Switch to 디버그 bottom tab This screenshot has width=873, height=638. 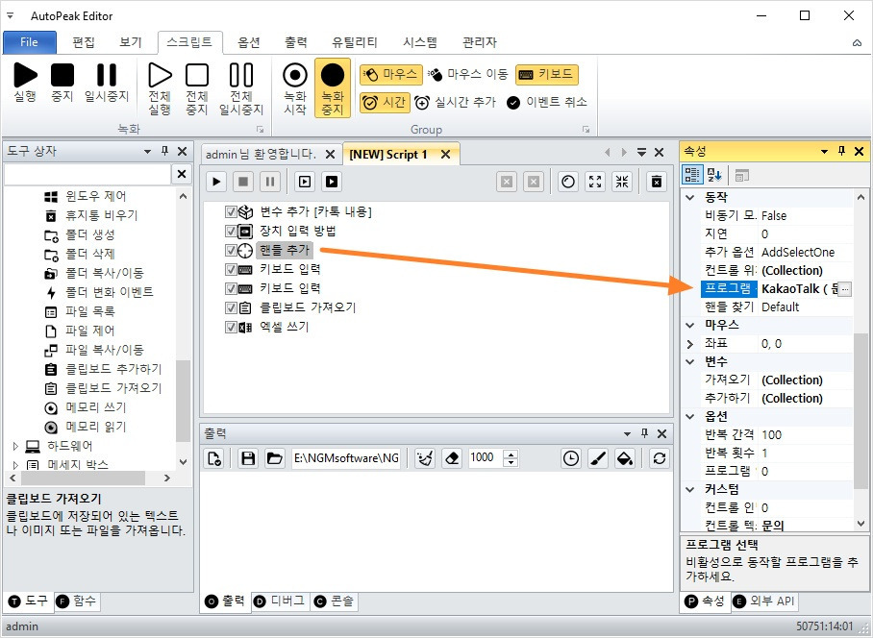[281, 601]
